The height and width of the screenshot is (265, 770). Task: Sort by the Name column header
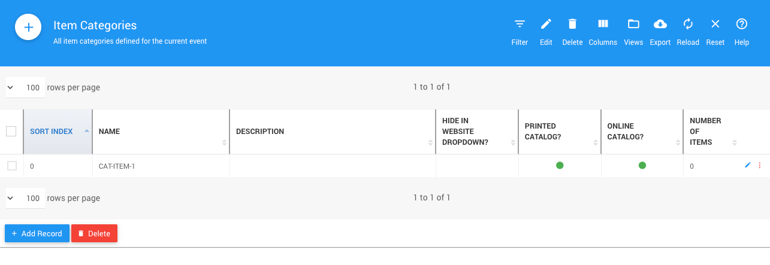(x=109, y=132)
